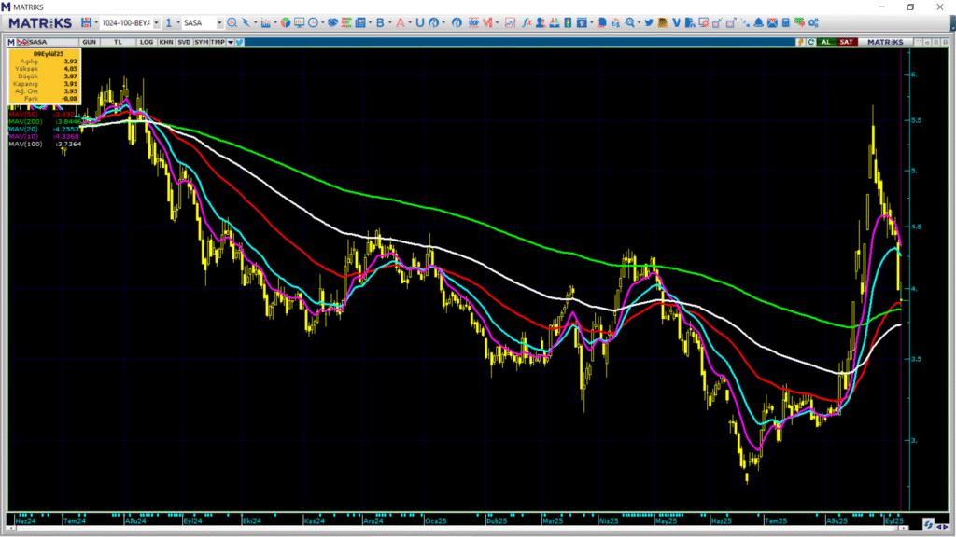Click the alarm bell icon
956x537 pixels.
tap(758, 22)
